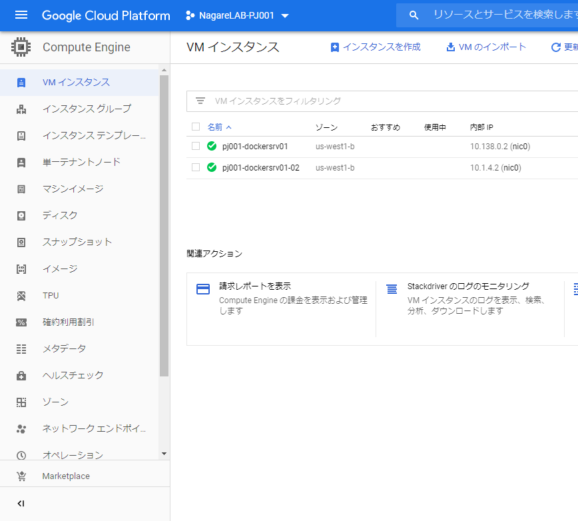Click the 内部 IP column header
The width and height of the screenshot is (578, 521).
481,127
